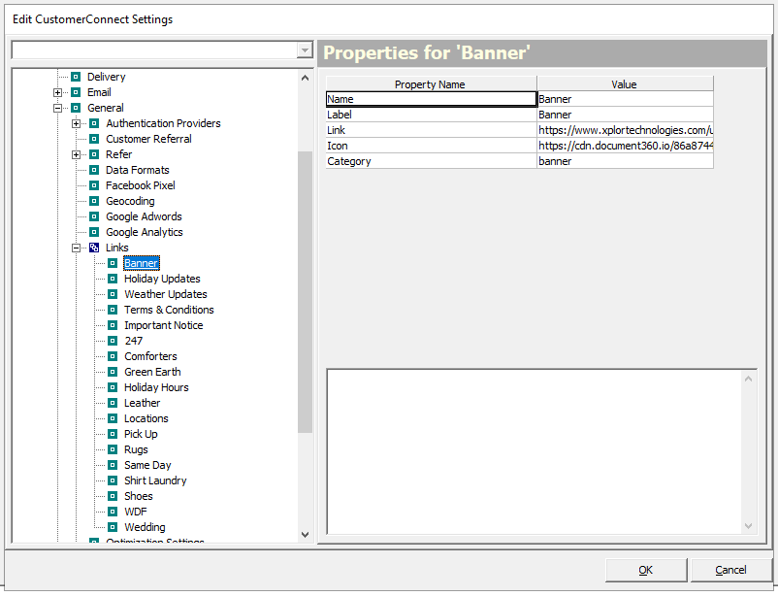This screenshot has width=778, height=596.
Task: Open the dropdown above the settings tree
Action: (305, 50)
